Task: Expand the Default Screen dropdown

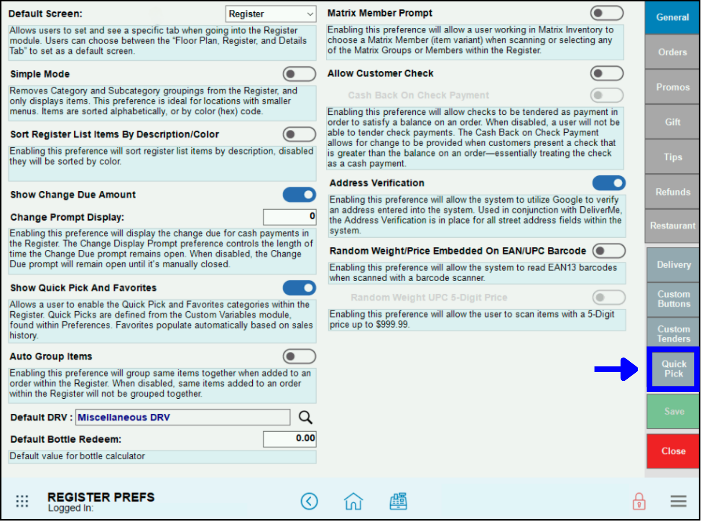Action: [271, 14]
